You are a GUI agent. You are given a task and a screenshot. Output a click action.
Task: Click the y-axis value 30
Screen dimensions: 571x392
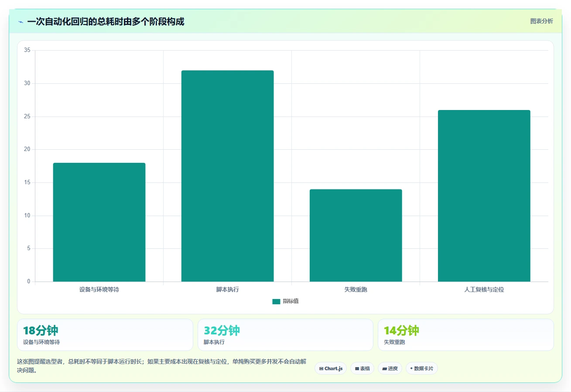pos(27,83)
